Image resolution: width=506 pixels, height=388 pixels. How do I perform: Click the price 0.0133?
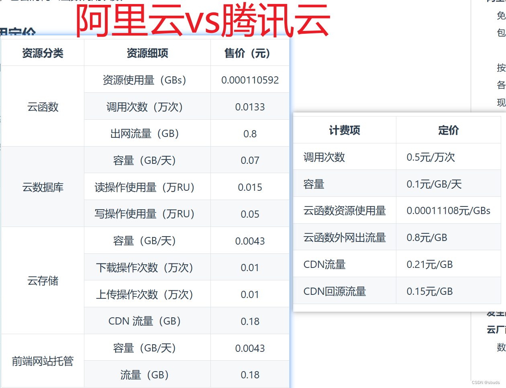click(250, 107)
